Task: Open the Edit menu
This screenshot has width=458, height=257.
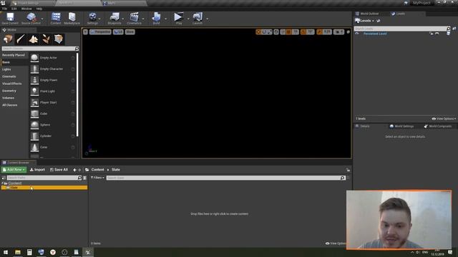Action: [x=14, y=9]
